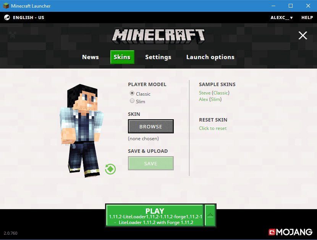Screen dimensions: 317x240
Task: Open the Launch options tab
Action: pyautogui.click(x=210, y=57)
